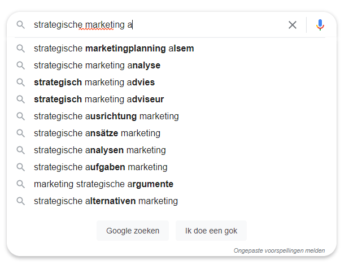
Task: Select 'strategische analysen marketing' suggestion
Action: (100, 150)
